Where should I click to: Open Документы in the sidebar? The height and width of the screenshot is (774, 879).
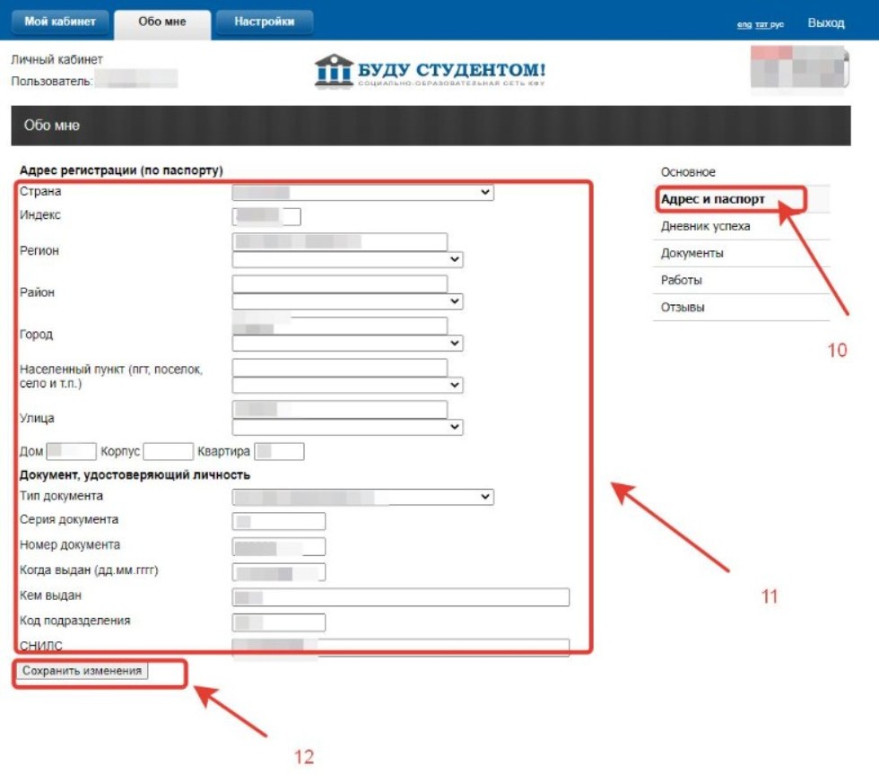(692, 254)
